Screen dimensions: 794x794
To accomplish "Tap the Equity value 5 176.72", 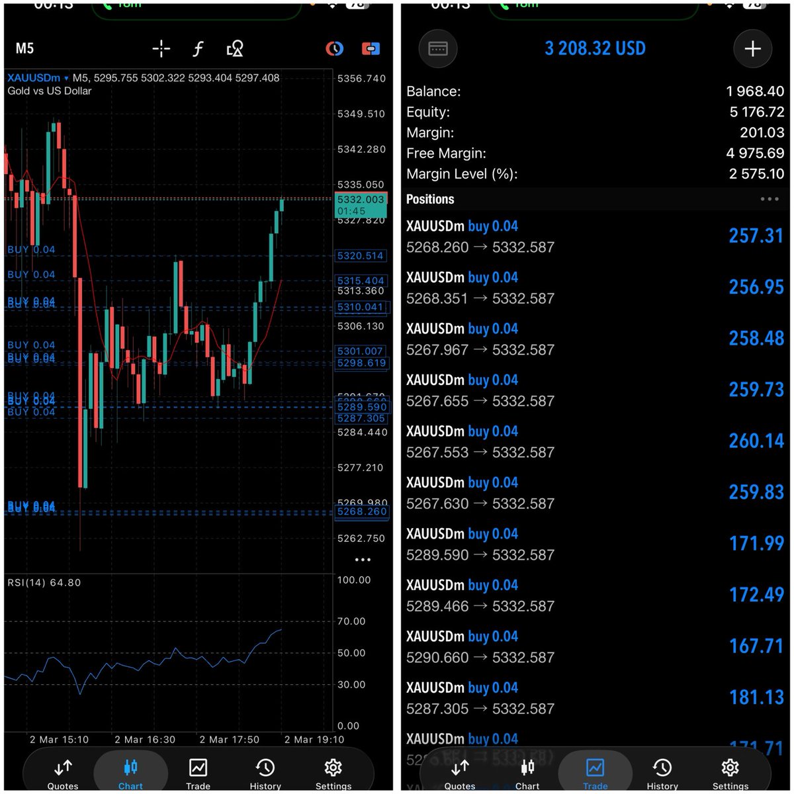I will [757, 112].
